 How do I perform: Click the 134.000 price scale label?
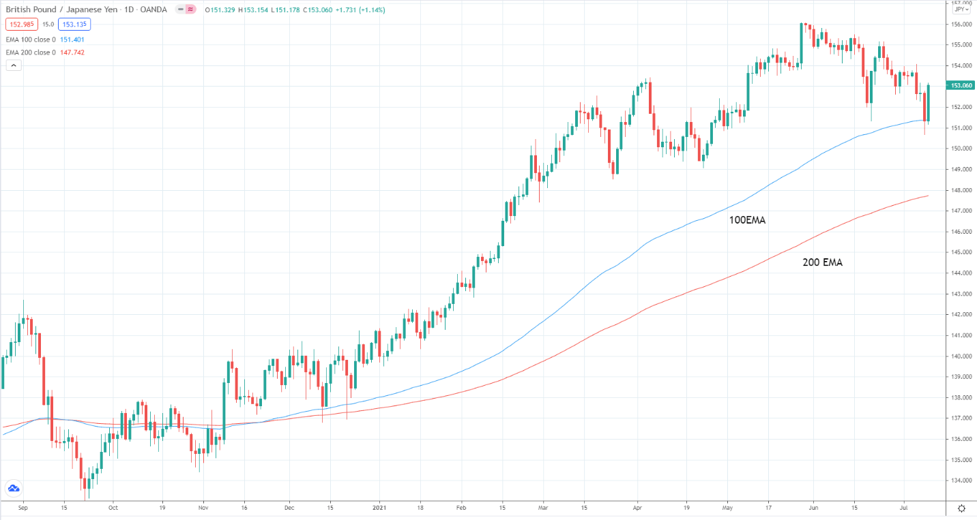961,480
